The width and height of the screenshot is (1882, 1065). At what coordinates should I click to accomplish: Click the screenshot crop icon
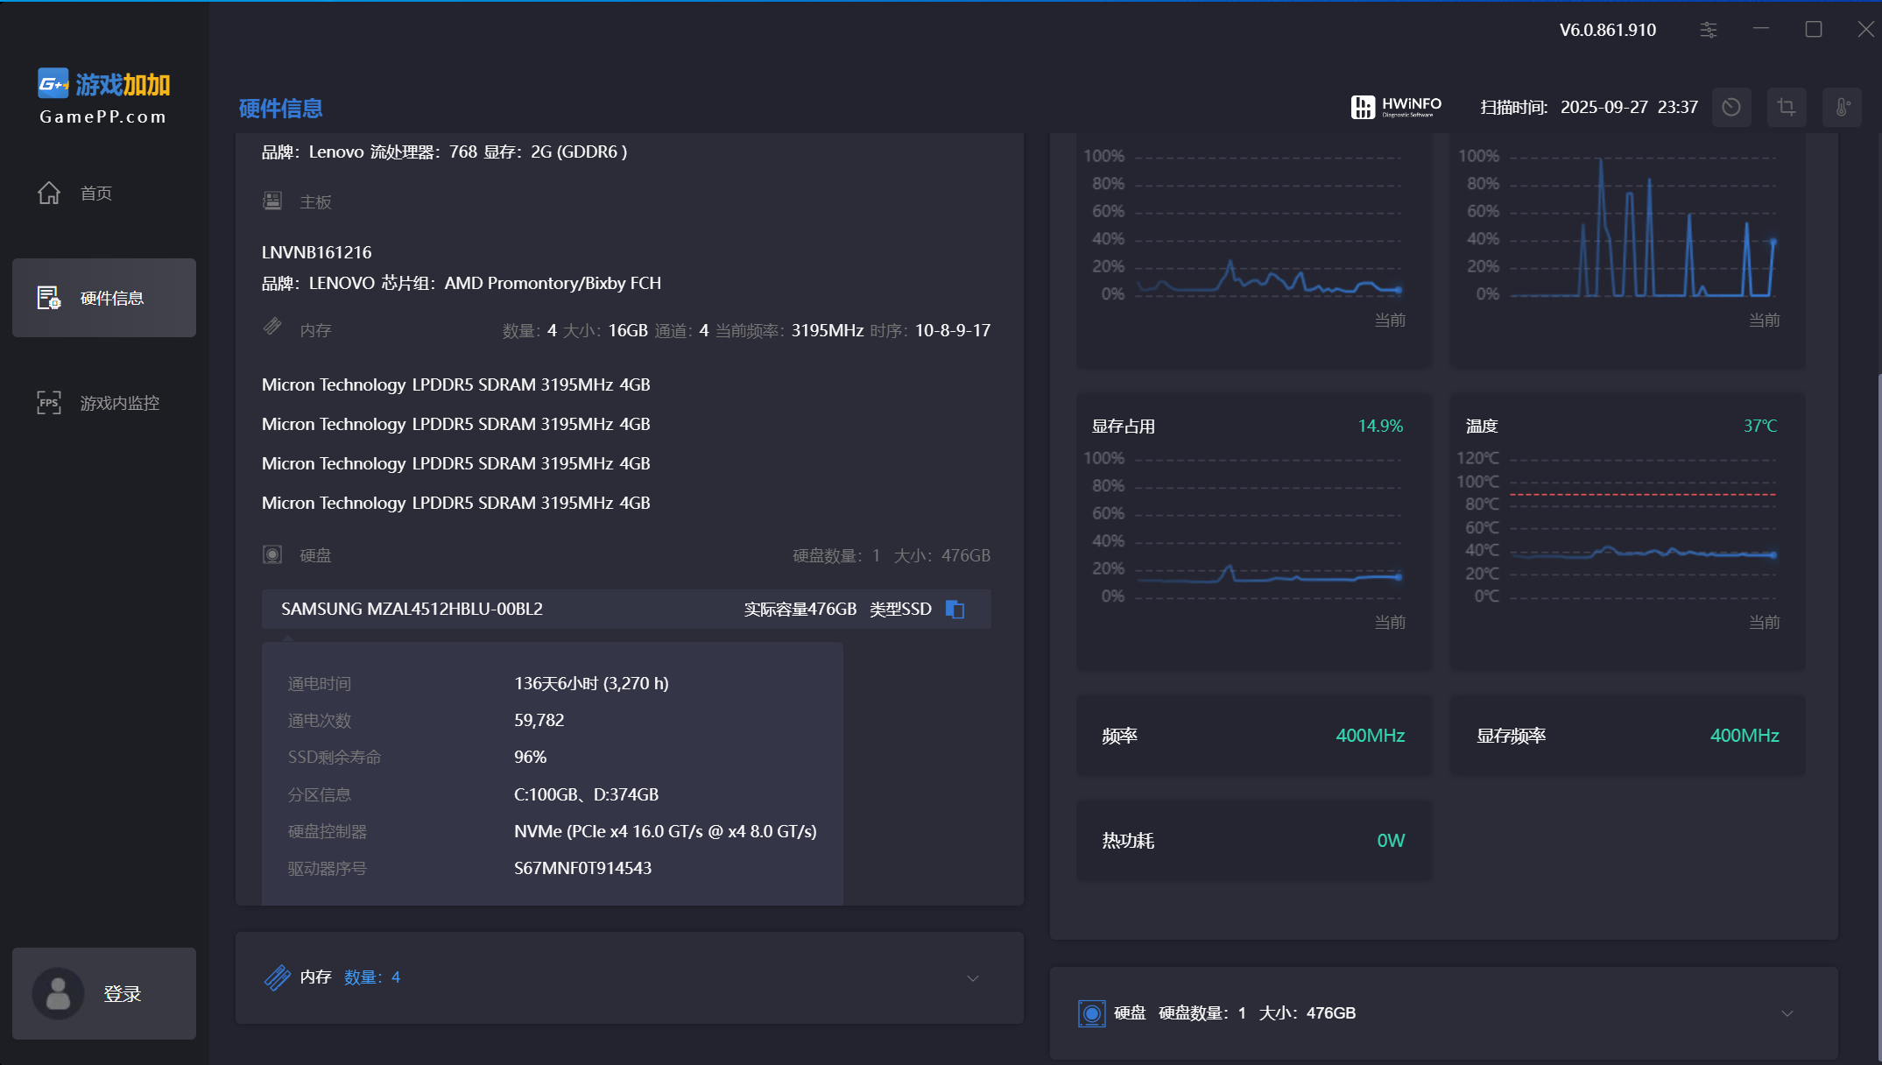click(x=1787, y=107)
